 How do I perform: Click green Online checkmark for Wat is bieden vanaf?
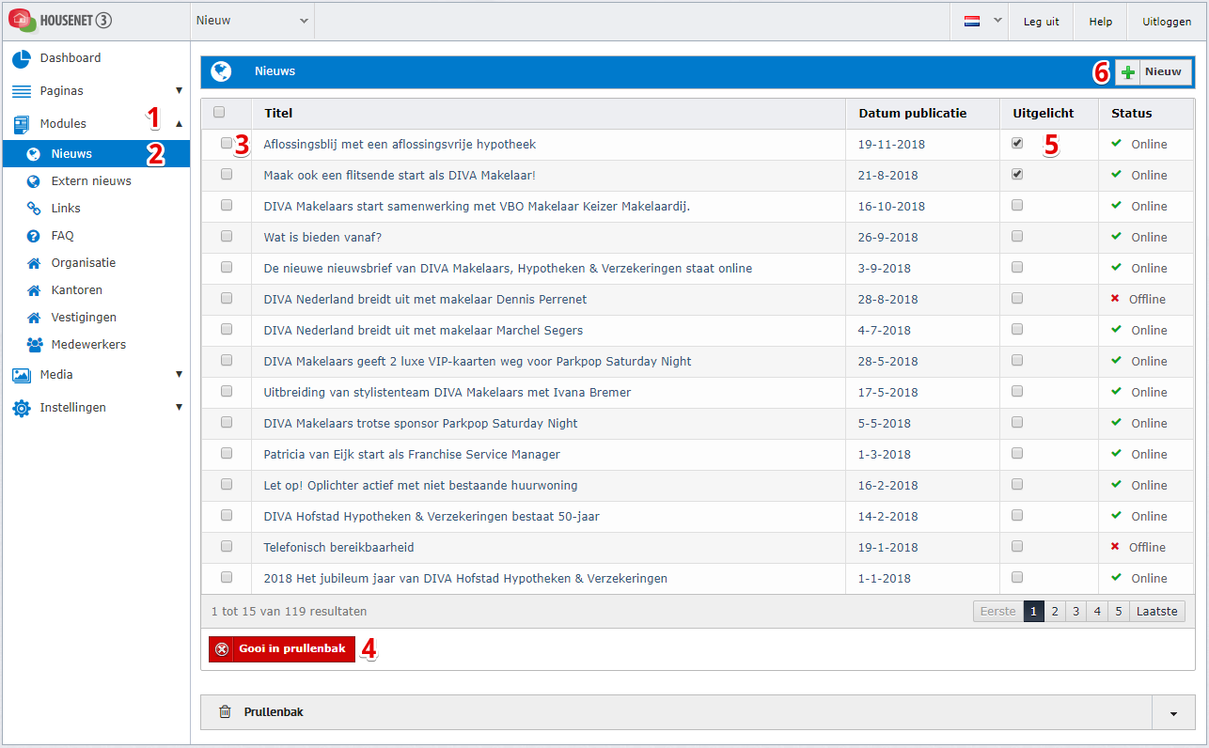[1116, 237]
